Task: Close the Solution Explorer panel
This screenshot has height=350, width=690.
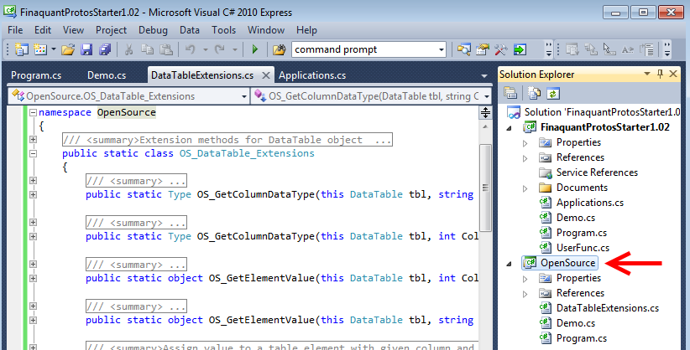Action: pyautogui.click(x=673, y=74)
